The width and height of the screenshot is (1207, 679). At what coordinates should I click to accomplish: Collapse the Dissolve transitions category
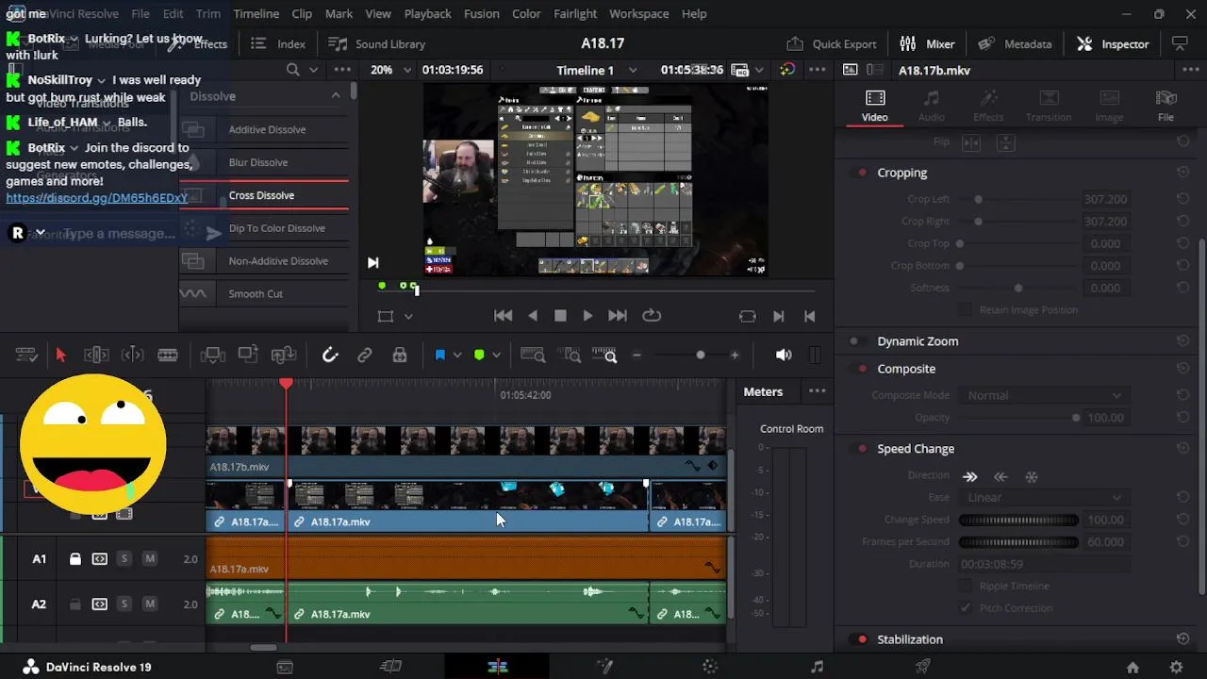(336, 95)
